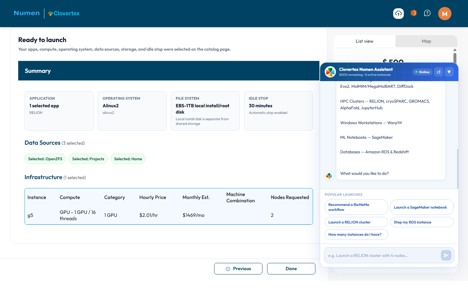Click the cloud upload icon
468x298 pixels.
[x=398, y=14]
